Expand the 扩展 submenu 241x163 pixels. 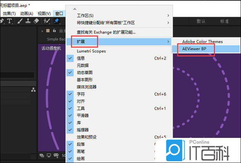tap(119, 42)
